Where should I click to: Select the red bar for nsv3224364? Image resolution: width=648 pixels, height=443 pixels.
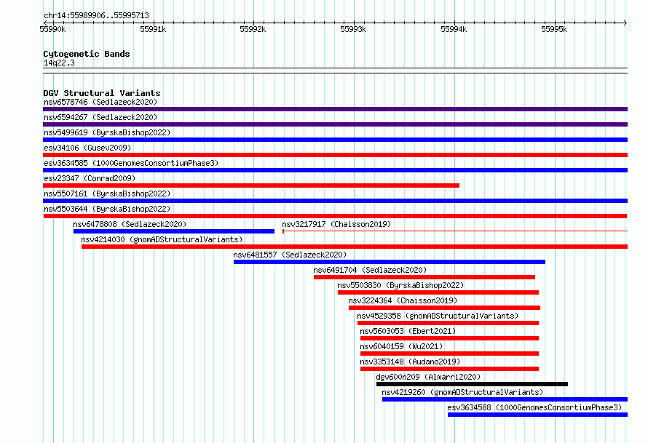444,308
